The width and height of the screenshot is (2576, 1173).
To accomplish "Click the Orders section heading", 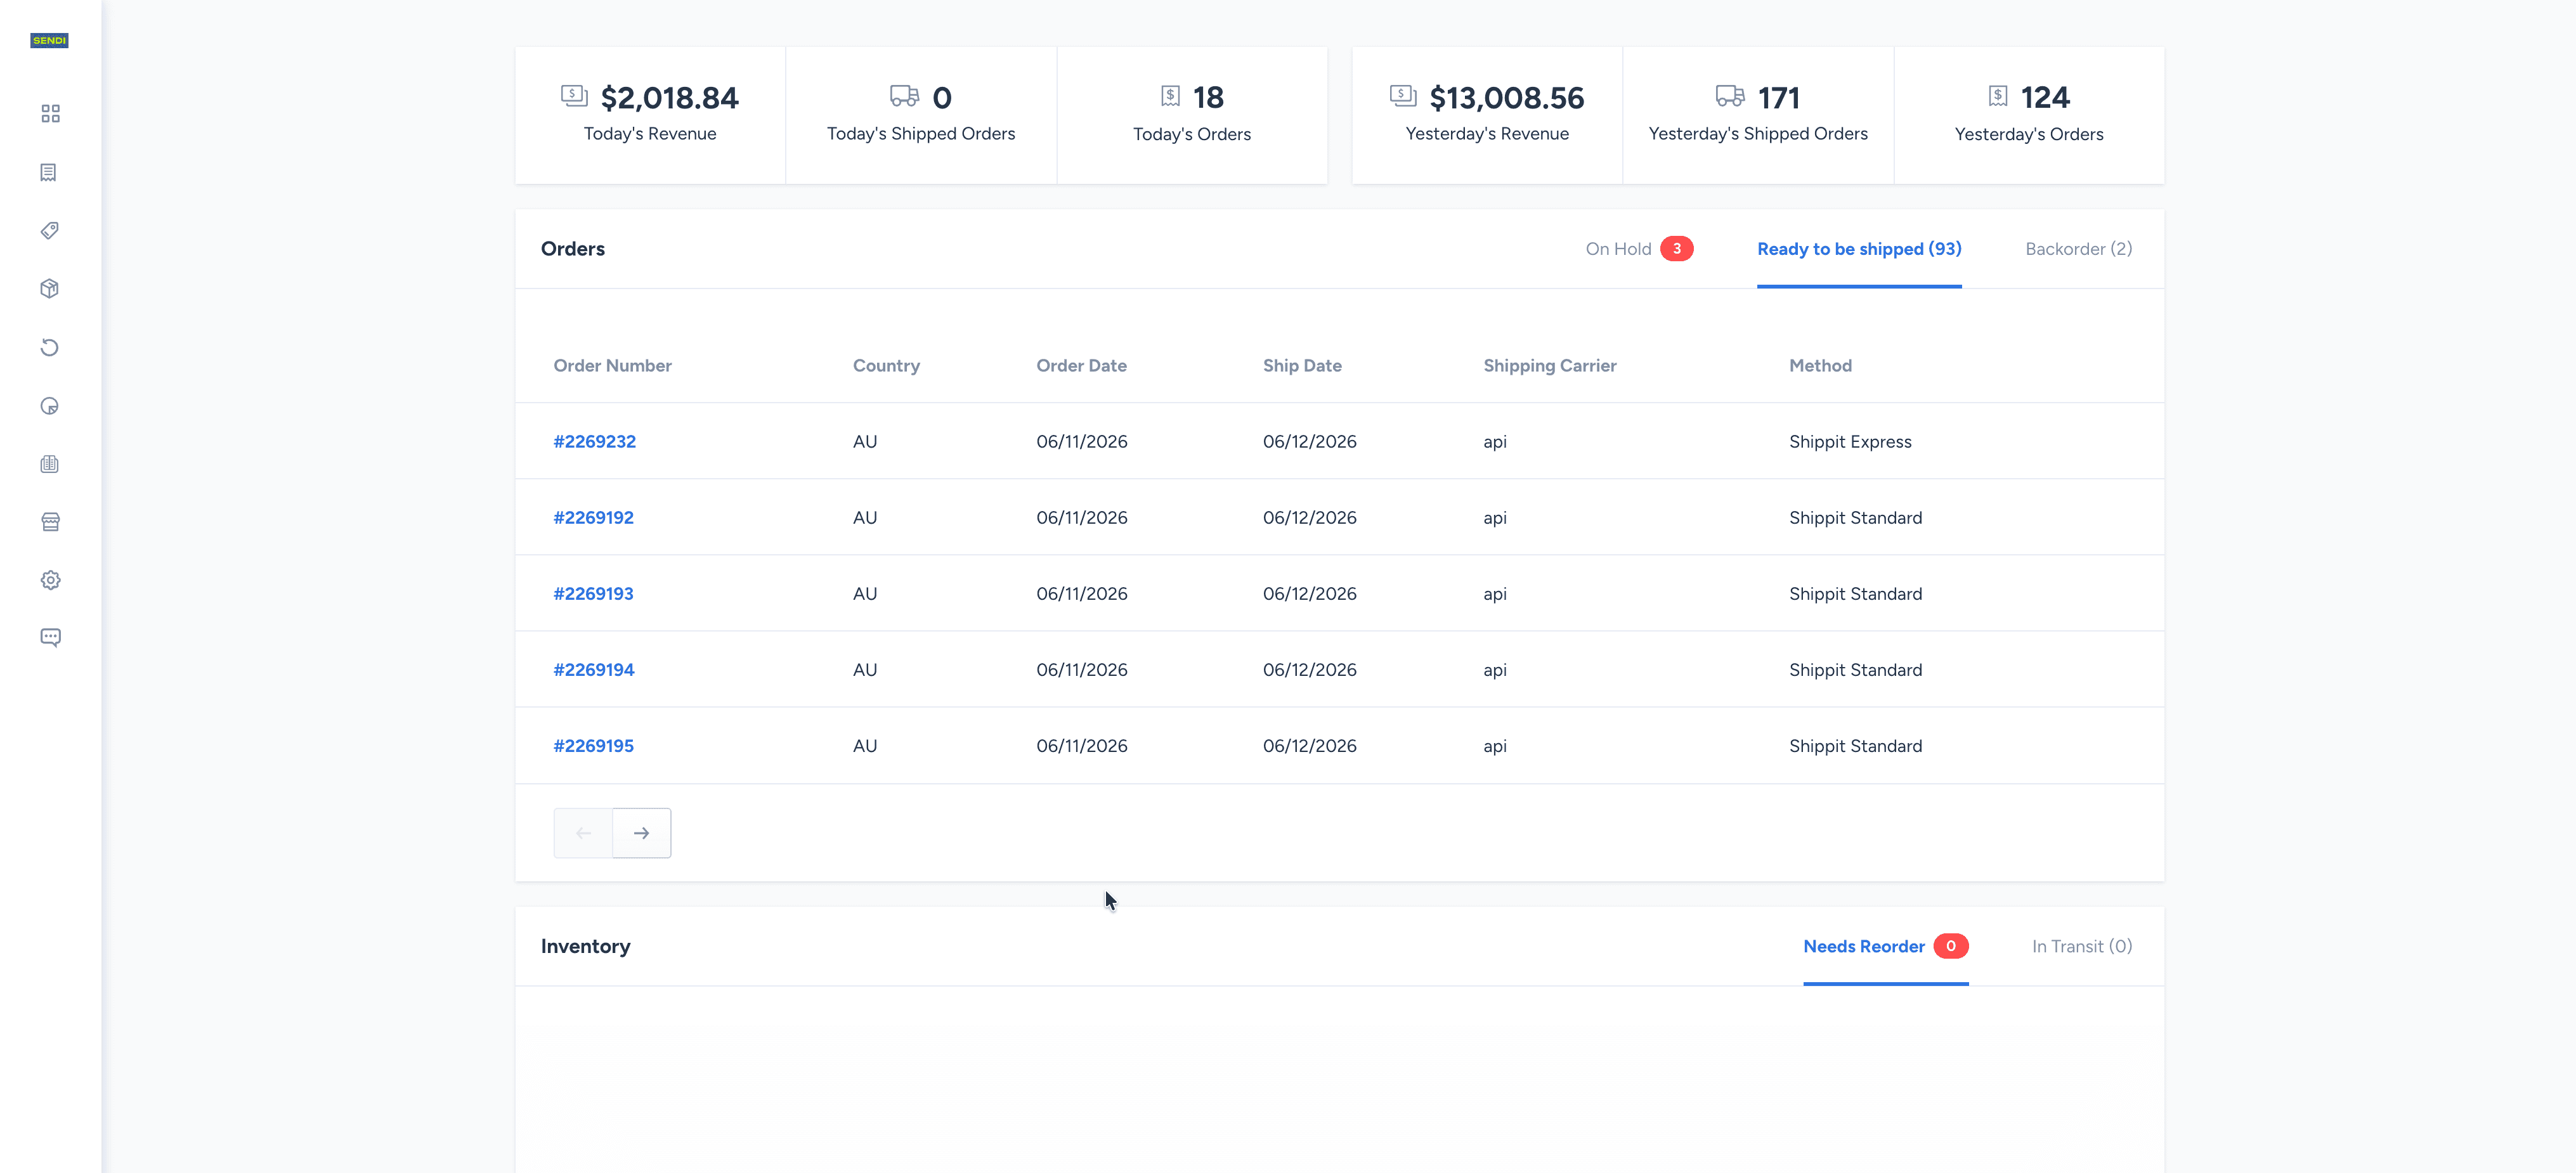I will [x=572, y=249].
